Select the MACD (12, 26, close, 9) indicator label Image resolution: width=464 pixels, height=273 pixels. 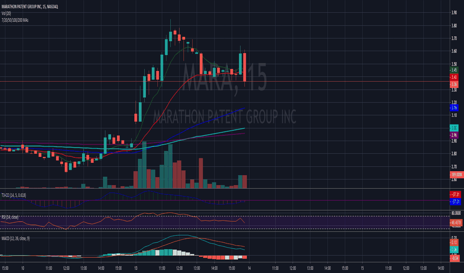(x=15, y=238)
